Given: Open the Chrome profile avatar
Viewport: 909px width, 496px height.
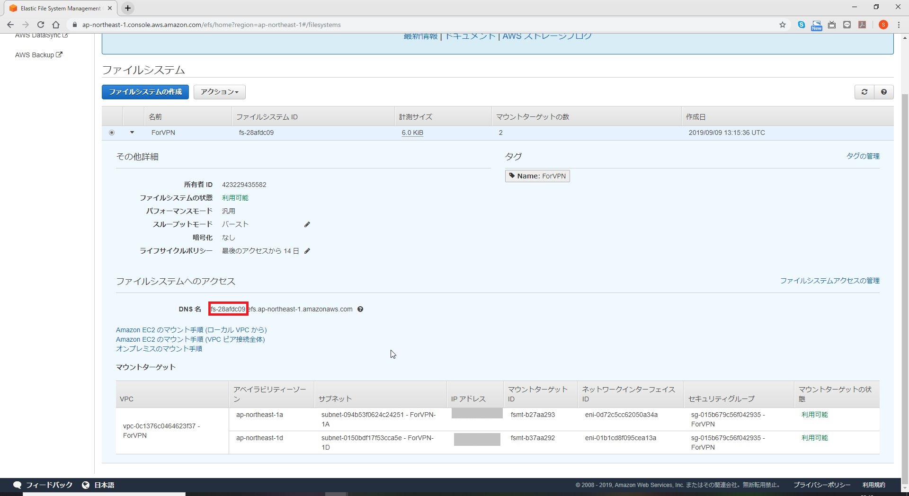Looking at the screenshot, I should click(x=883, y=25).
